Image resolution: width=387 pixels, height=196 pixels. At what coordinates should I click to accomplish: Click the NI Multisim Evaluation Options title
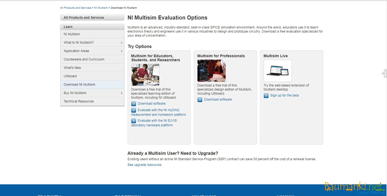point(168,18)
